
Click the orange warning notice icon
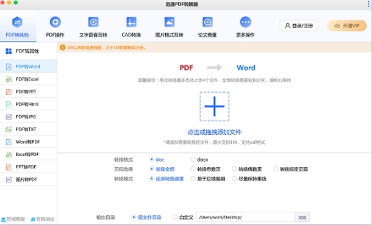point(63,48)
